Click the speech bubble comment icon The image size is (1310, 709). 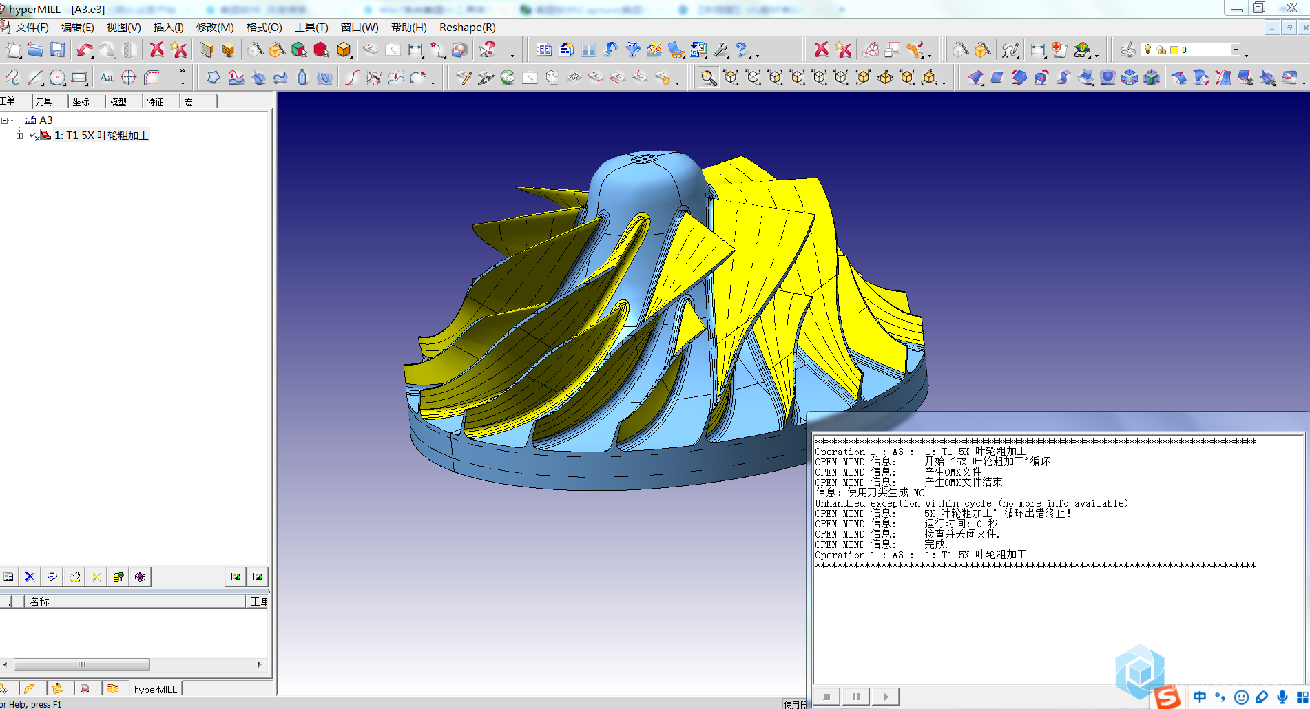(52, 577)
